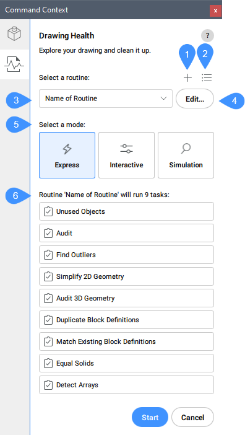The width and height of the screenshot is (245, 435).
Task: Click the question mark help icon
Action: [207, 36]
